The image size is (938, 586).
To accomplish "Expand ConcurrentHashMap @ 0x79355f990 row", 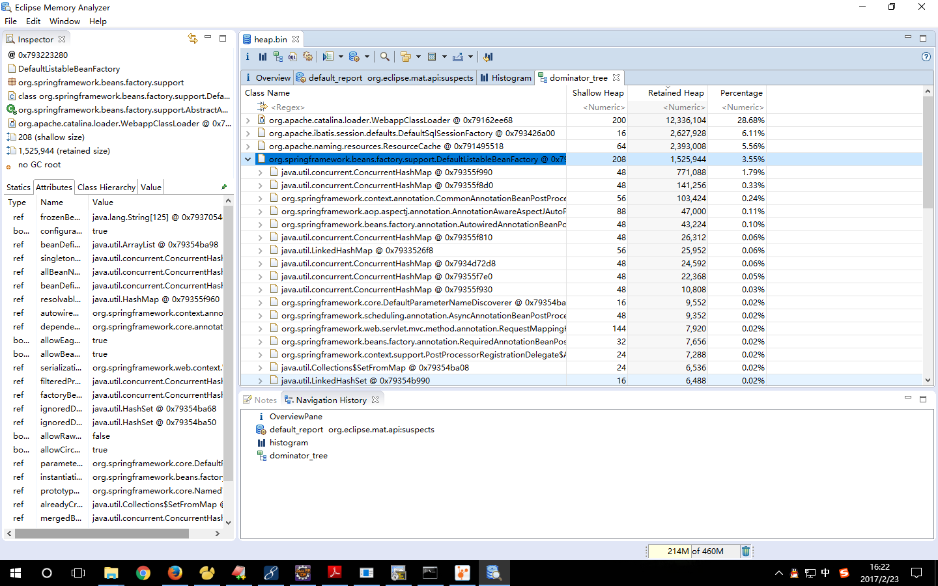I will coord(261,173).
